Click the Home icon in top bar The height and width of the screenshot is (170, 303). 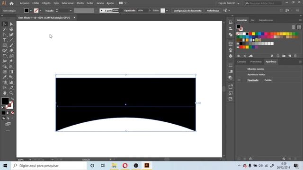pos(11,3)
